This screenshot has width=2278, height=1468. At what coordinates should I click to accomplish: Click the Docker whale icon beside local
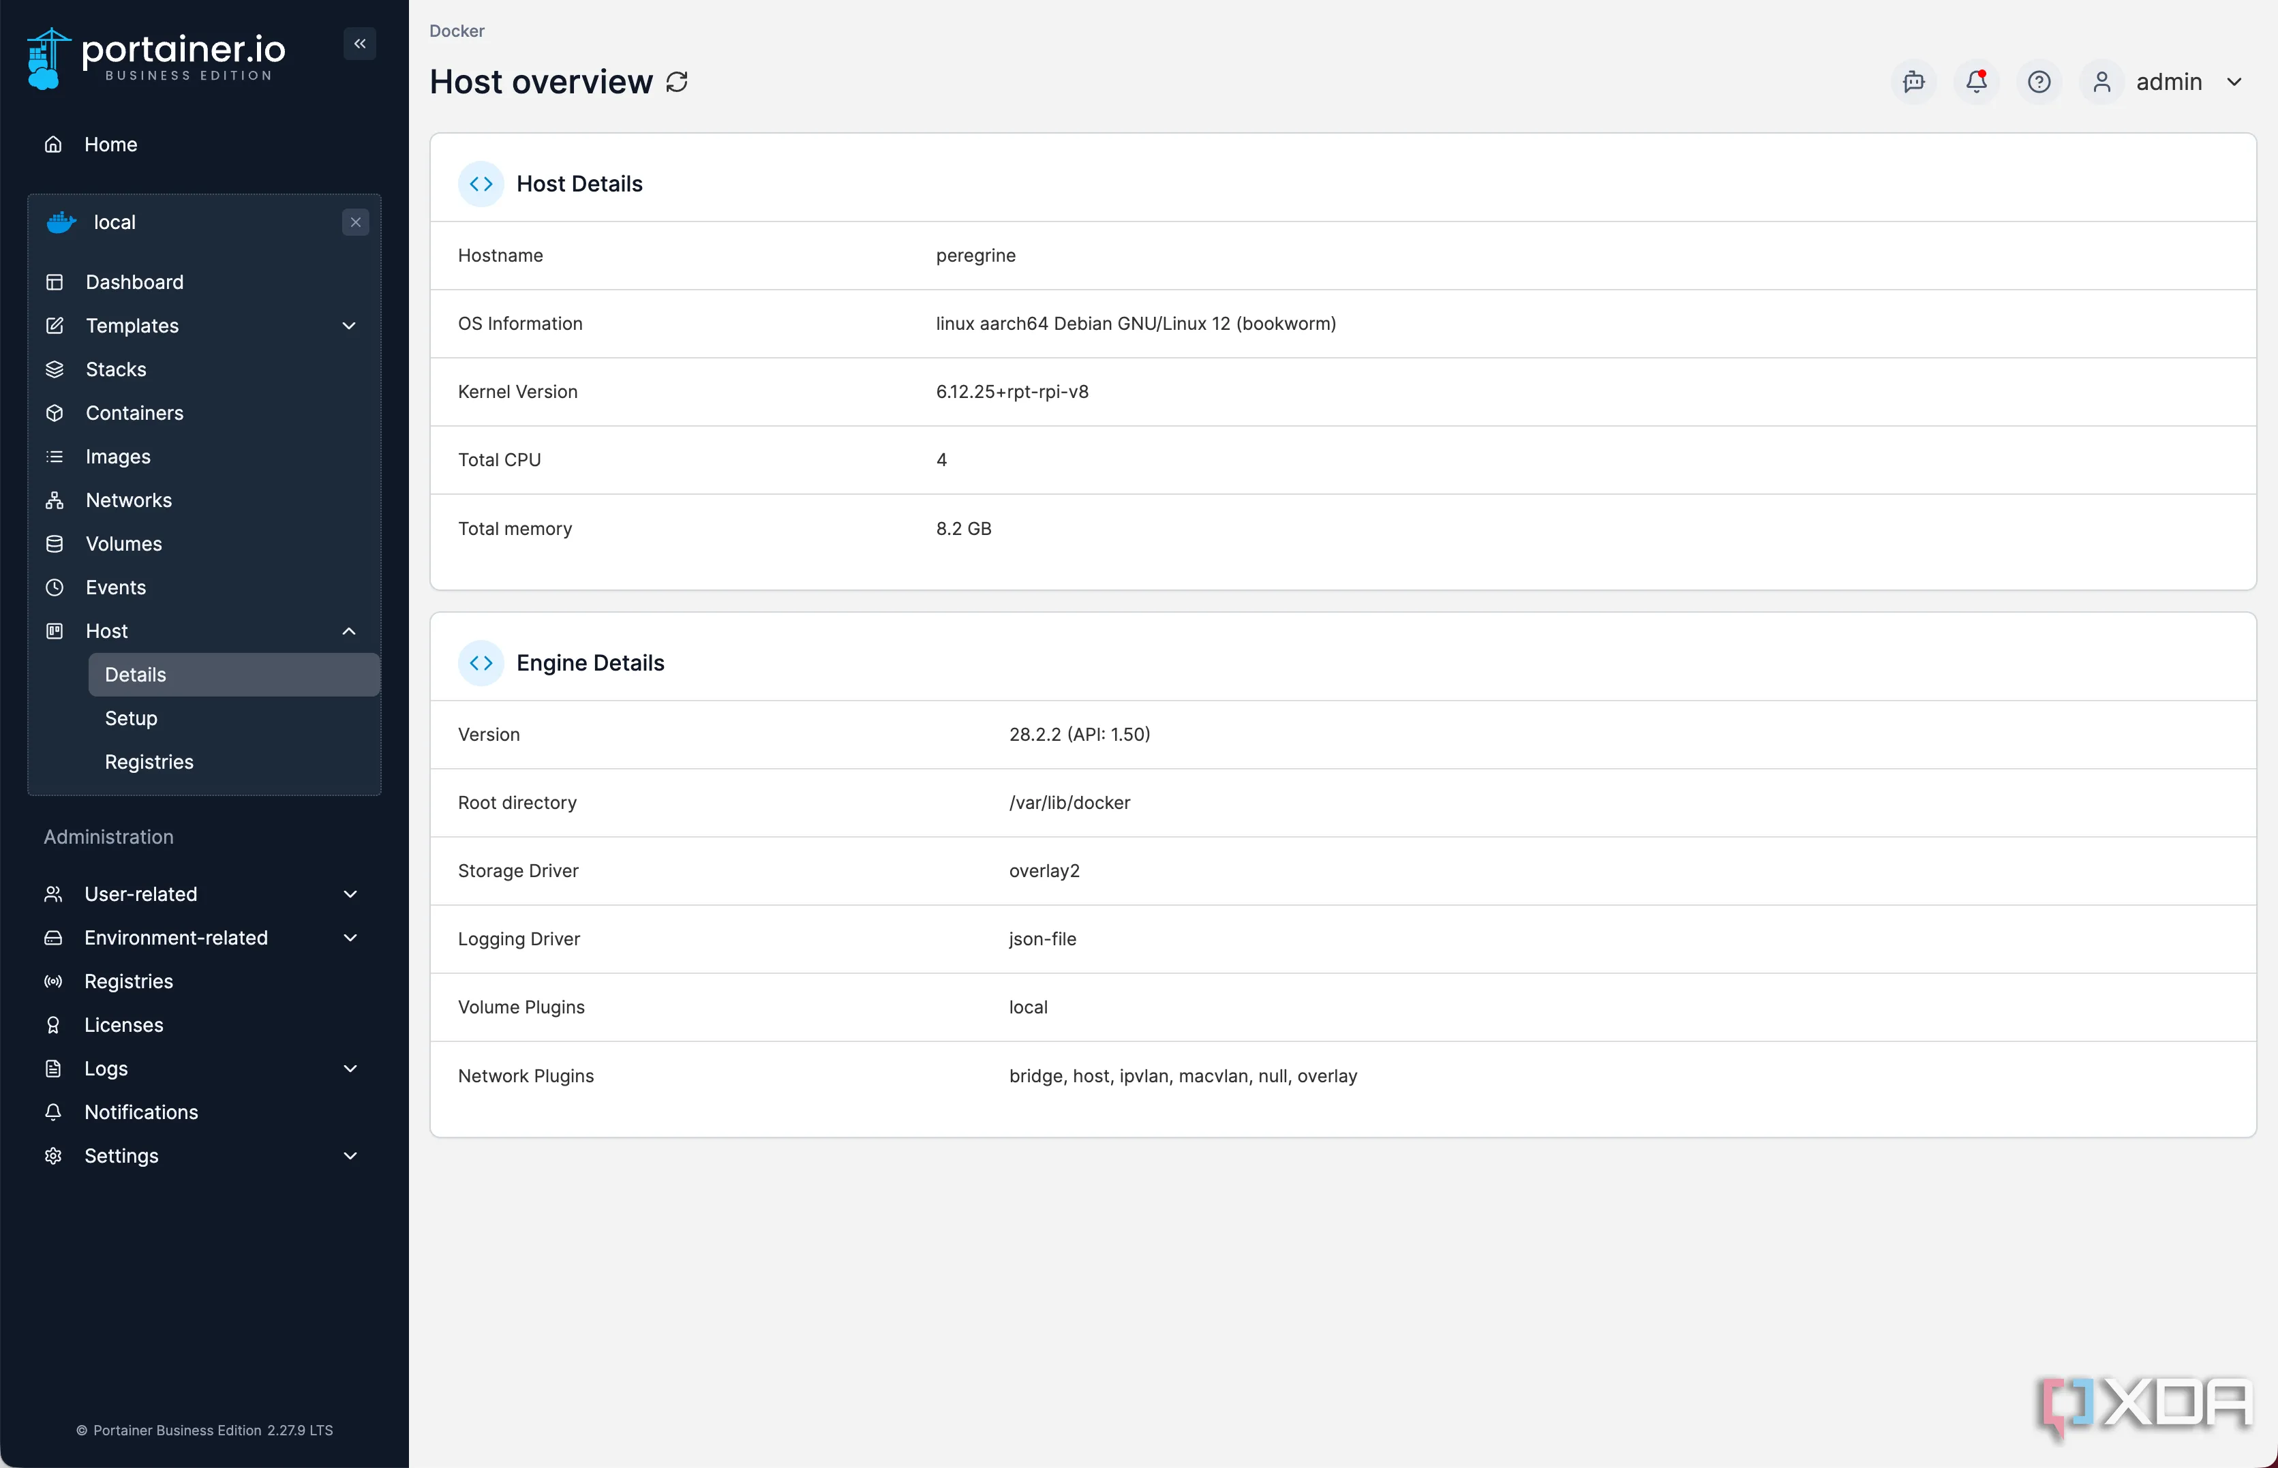point(62,222)
